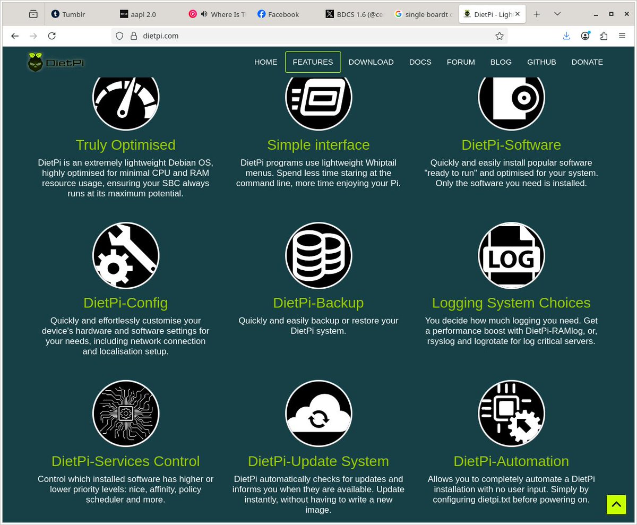
Task: Open the browser downloads panel
Action: (x=566, y=36)
